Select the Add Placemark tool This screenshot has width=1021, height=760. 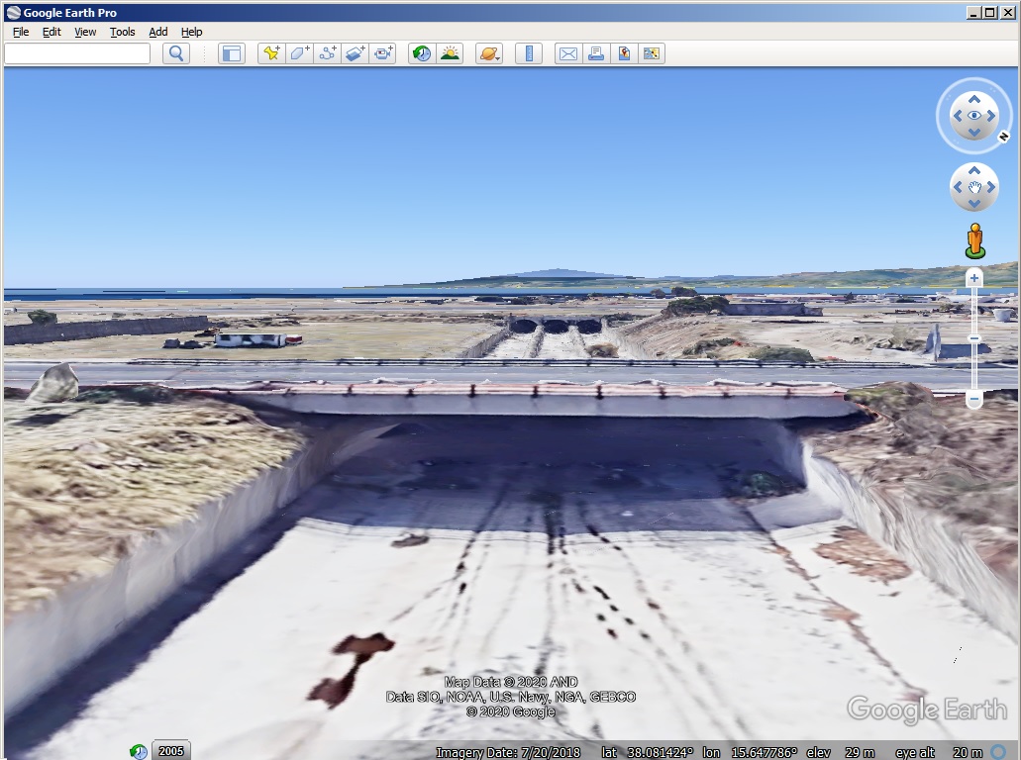272,53
